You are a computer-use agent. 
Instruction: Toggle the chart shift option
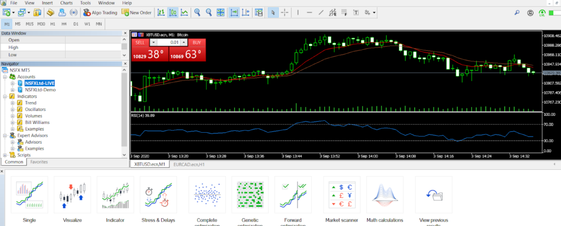coord(245,13)
